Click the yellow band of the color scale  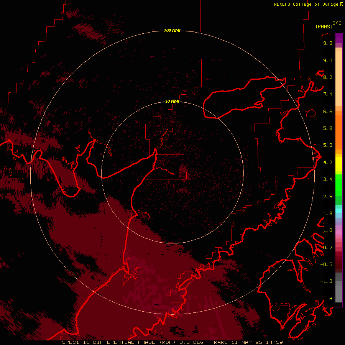[338, 164]
